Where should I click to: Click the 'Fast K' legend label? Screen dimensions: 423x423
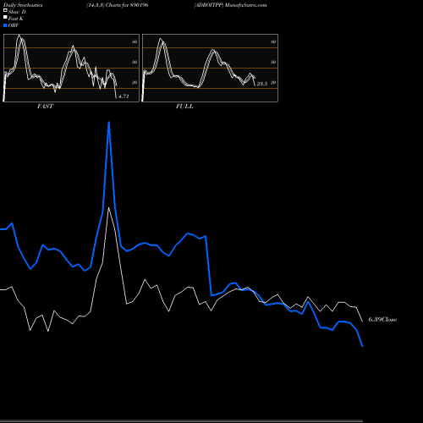point(16,19)
